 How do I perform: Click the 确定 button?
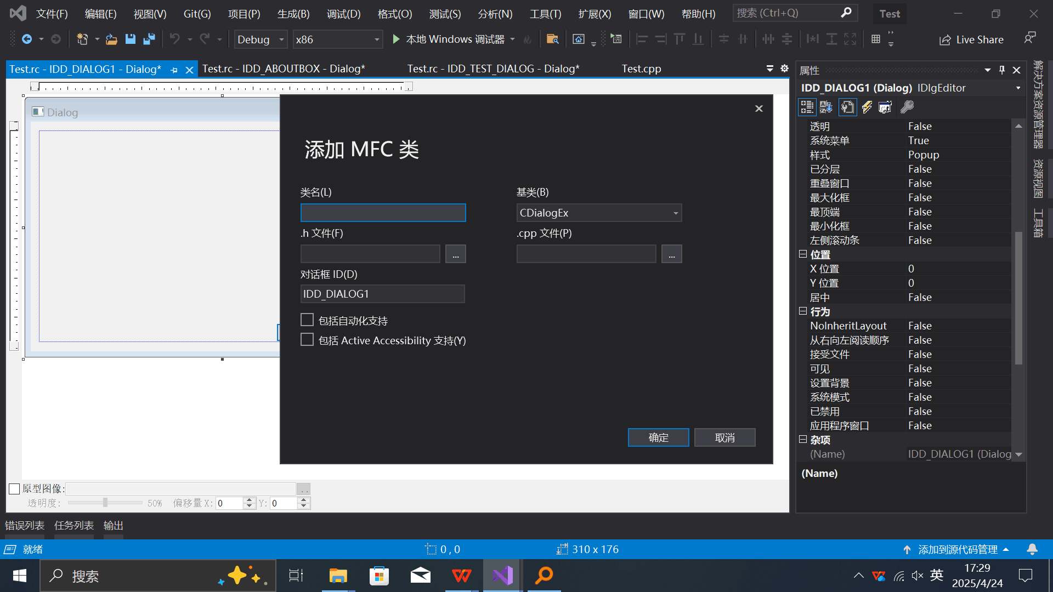pos(658,437)
